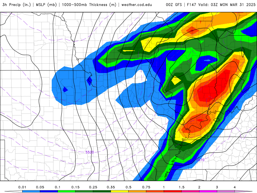This screenshot has height=193, width=257.
Task: Click the legend value 3
Action: 217,187
